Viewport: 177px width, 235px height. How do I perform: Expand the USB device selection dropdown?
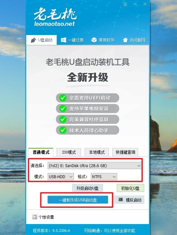pyautogui.click(x=94, y=166)
